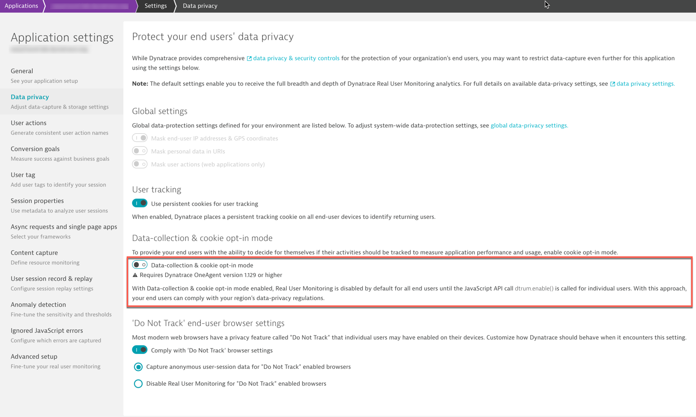Select Disable Real User Monitoring option

click(x=138, y=384)
